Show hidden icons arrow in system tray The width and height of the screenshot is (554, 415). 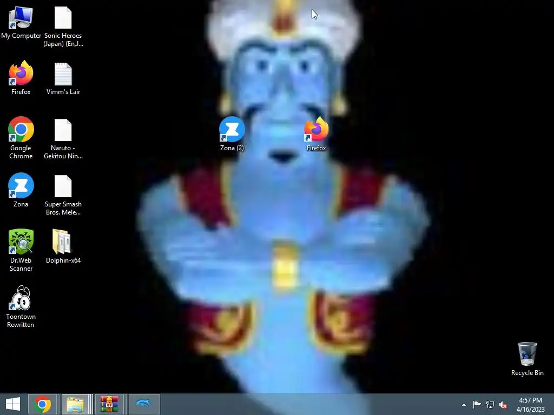coord(464,405)
